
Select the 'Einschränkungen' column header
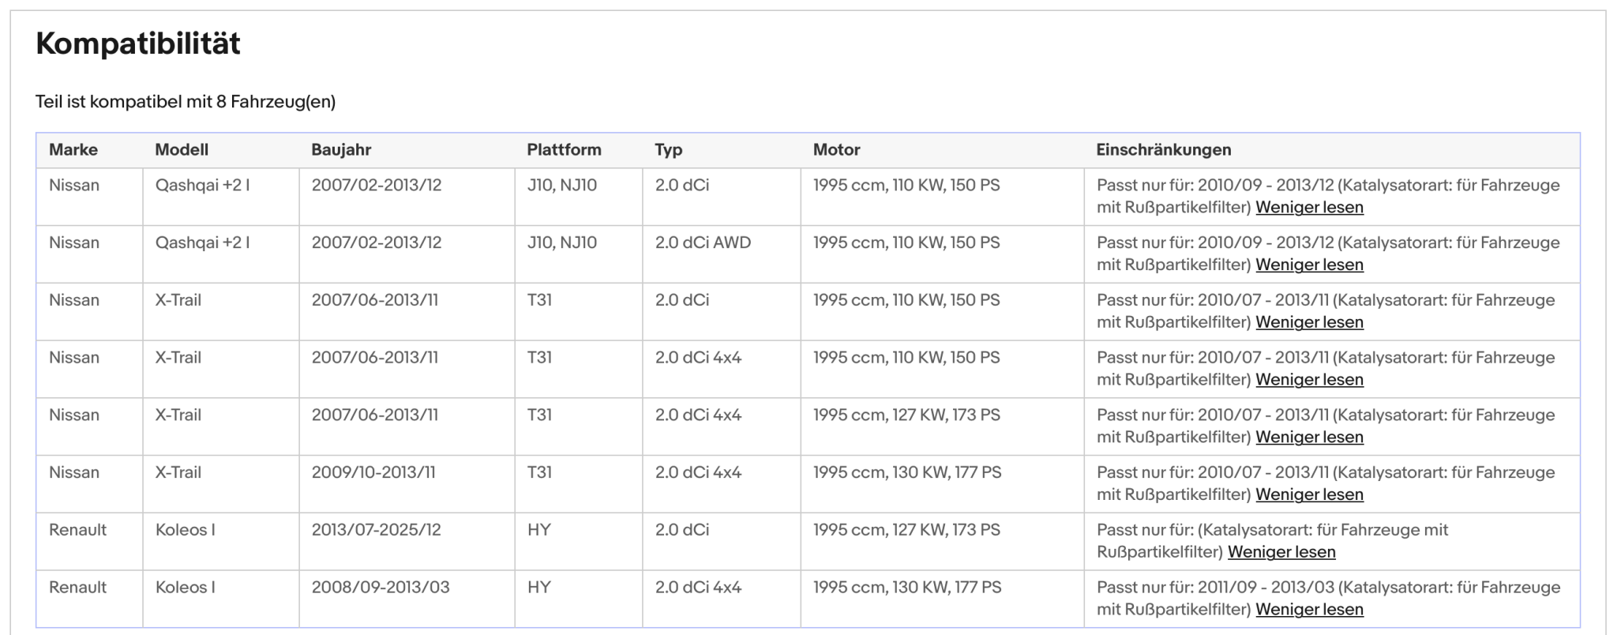[1164, 150]
